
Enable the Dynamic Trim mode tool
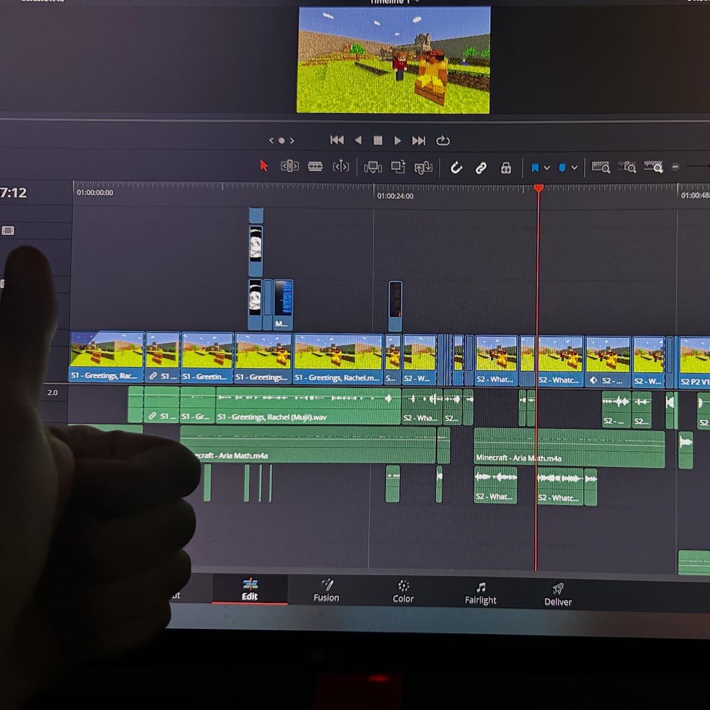(x=341, y=167)
